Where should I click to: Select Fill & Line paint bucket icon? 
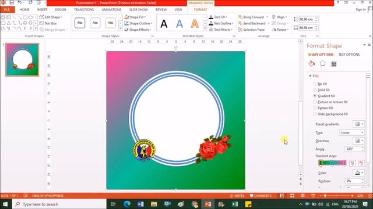pos(312,63)
